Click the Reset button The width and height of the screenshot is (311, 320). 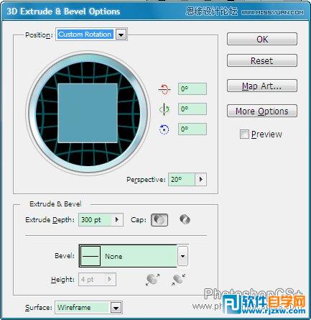pyautogui.click(x=262, y=60)
